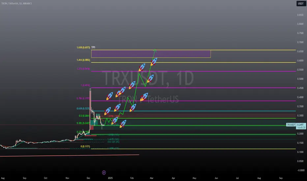Click 0.5500 on the price axis
307x181 pixels.
[x=300, y=70]
